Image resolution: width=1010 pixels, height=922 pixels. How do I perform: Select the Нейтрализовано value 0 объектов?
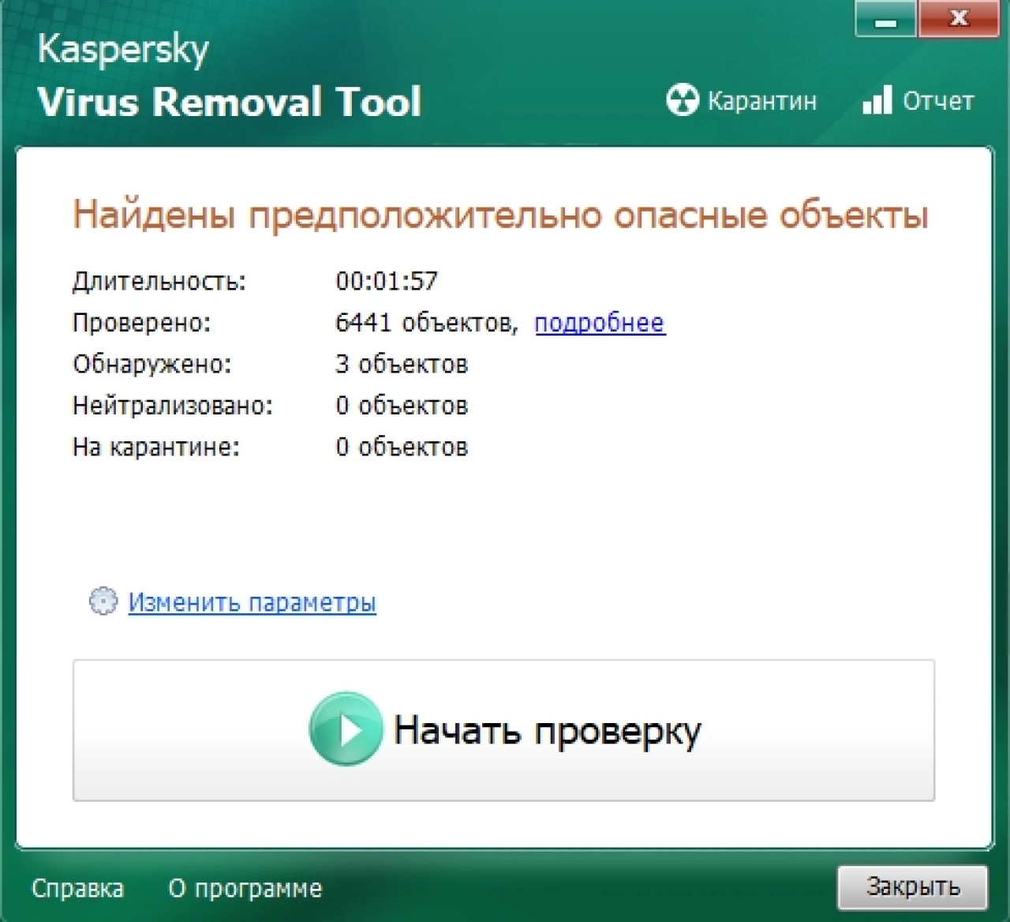402,406
